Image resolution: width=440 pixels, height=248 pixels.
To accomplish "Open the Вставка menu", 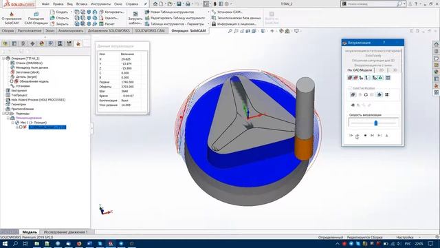I will (x=82, y=4).
